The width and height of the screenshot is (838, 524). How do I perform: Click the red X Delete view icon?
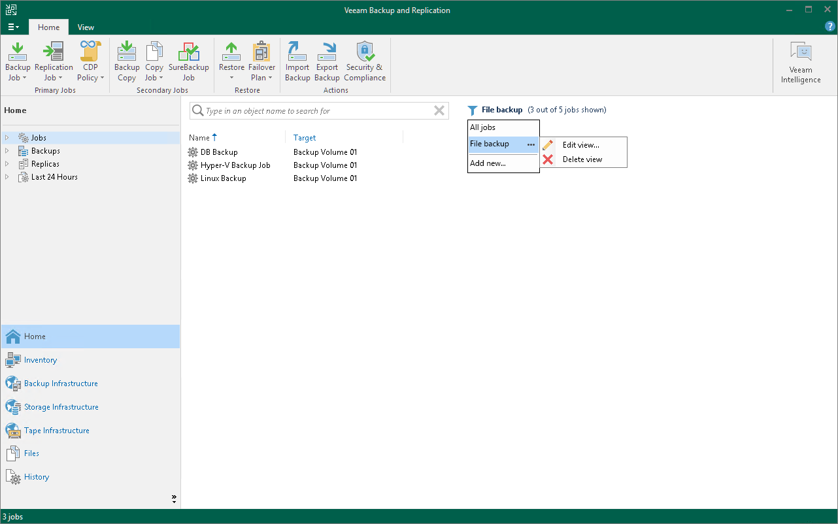tap(548, 159)
